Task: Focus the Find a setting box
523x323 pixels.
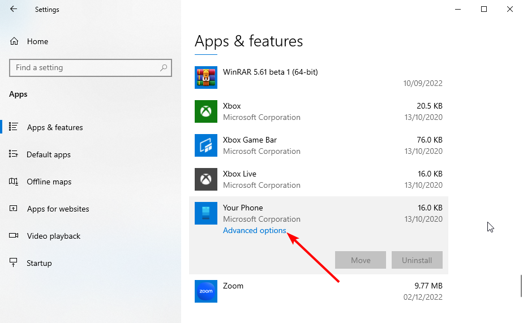Action: tap(85, 68)
